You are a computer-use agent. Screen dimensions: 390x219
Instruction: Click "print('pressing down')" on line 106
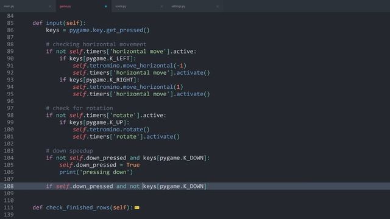point(96,172)
